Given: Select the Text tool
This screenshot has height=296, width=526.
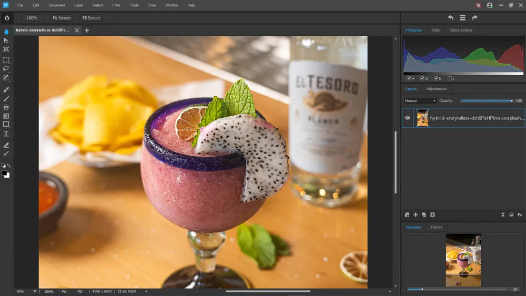Looking at the screenshot, I should [6, 134].
